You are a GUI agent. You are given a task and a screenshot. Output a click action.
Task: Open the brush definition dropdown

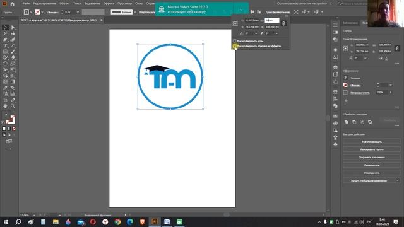[x=134, y=12]
